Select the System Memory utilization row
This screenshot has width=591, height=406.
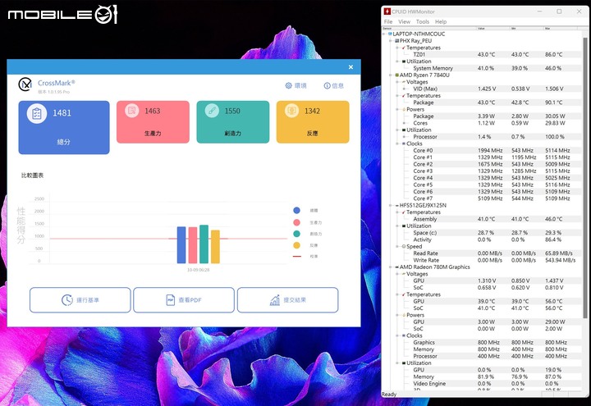(x=482, y=68)
